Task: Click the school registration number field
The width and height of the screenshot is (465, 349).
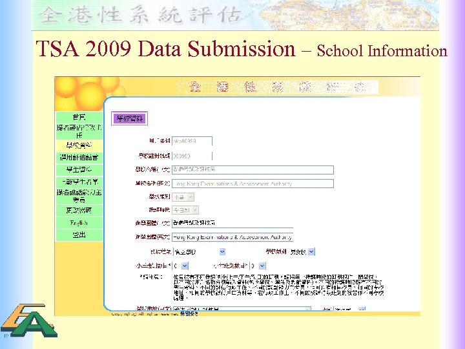Action: [x=192, y=156]
